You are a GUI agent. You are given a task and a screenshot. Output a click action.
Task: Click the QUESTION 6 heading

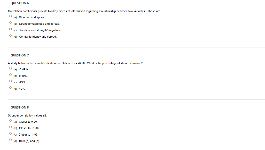[x=19, y=3]
